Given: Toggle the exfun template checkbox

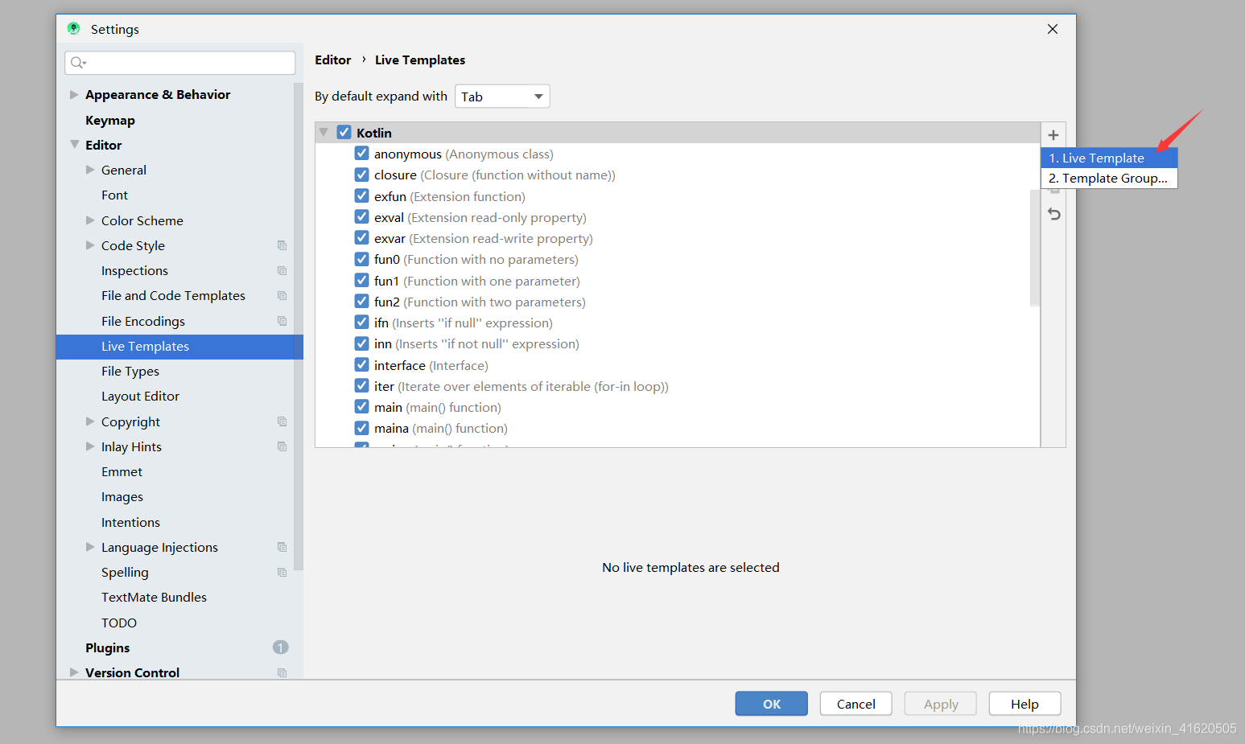Looking at the screenshot, I should [361, 195].
